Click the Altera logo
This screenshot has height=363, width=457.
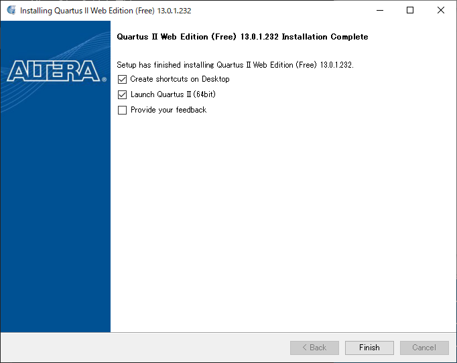56,71
